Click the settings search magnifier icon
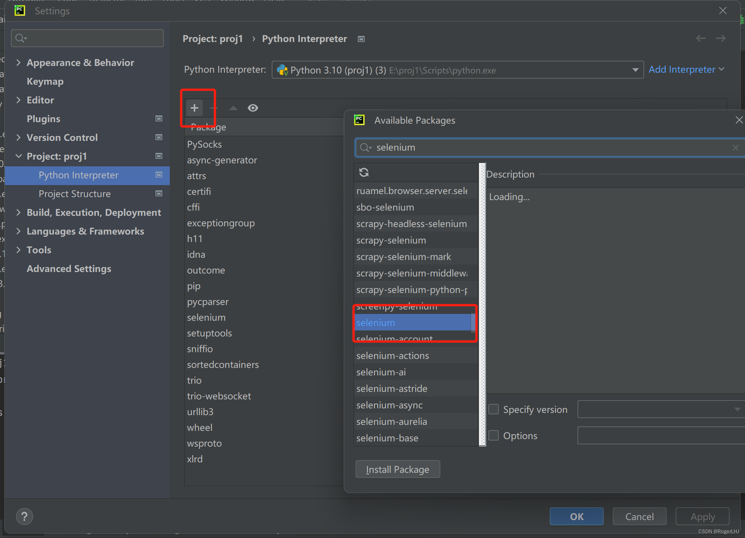The image size is (745, 538). [21, 38]
